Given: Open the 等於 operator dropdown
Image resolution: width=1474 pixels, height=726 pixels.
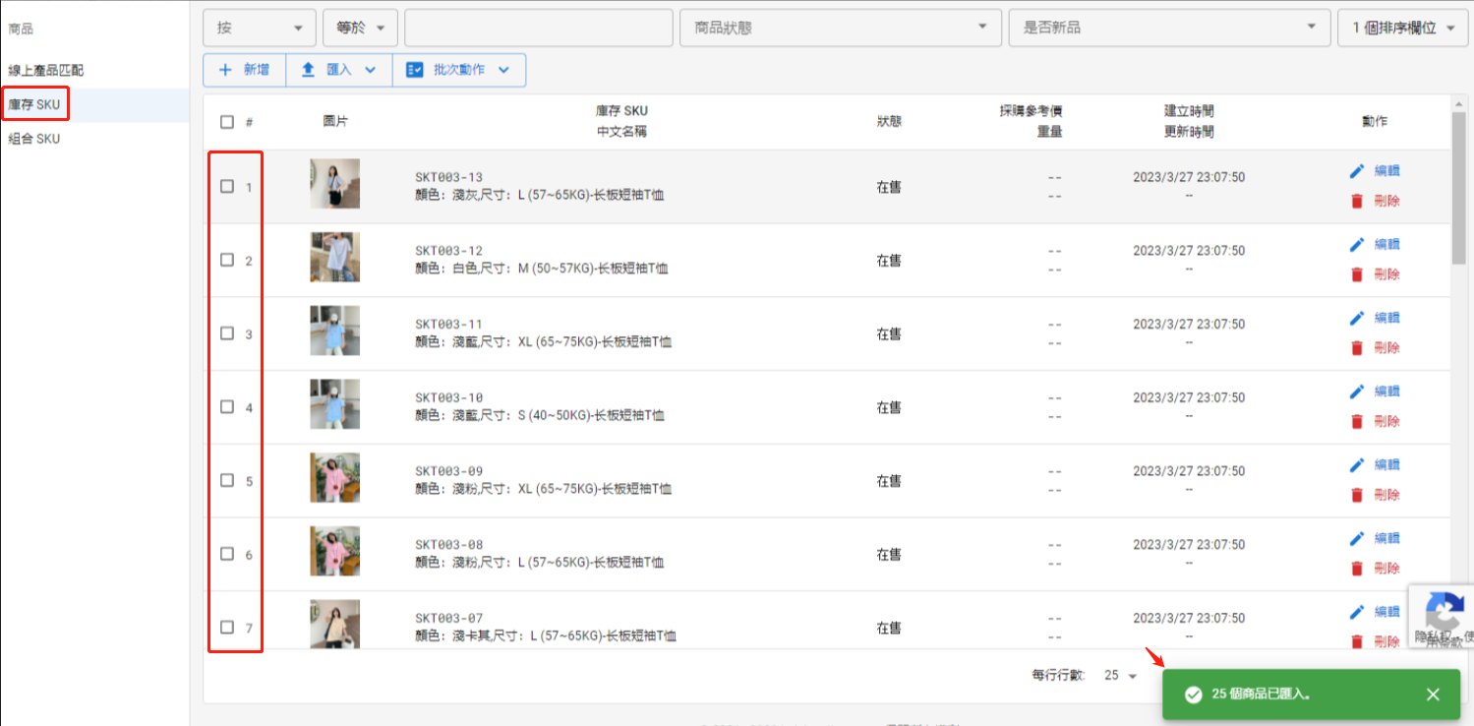Looking at the screenshot, I should 360,28.
